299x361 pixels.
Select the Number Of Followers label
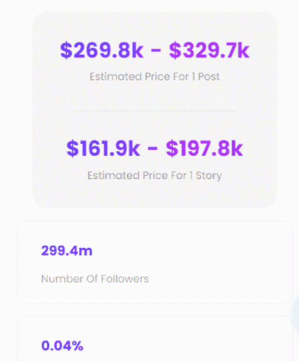[x=95, y=279]
